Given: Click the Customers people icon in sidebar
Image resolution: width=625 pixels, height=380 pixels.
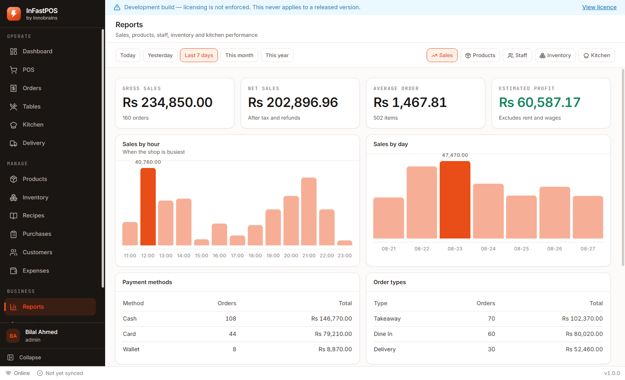Looking at the screenshot, I should pos(13,252).
